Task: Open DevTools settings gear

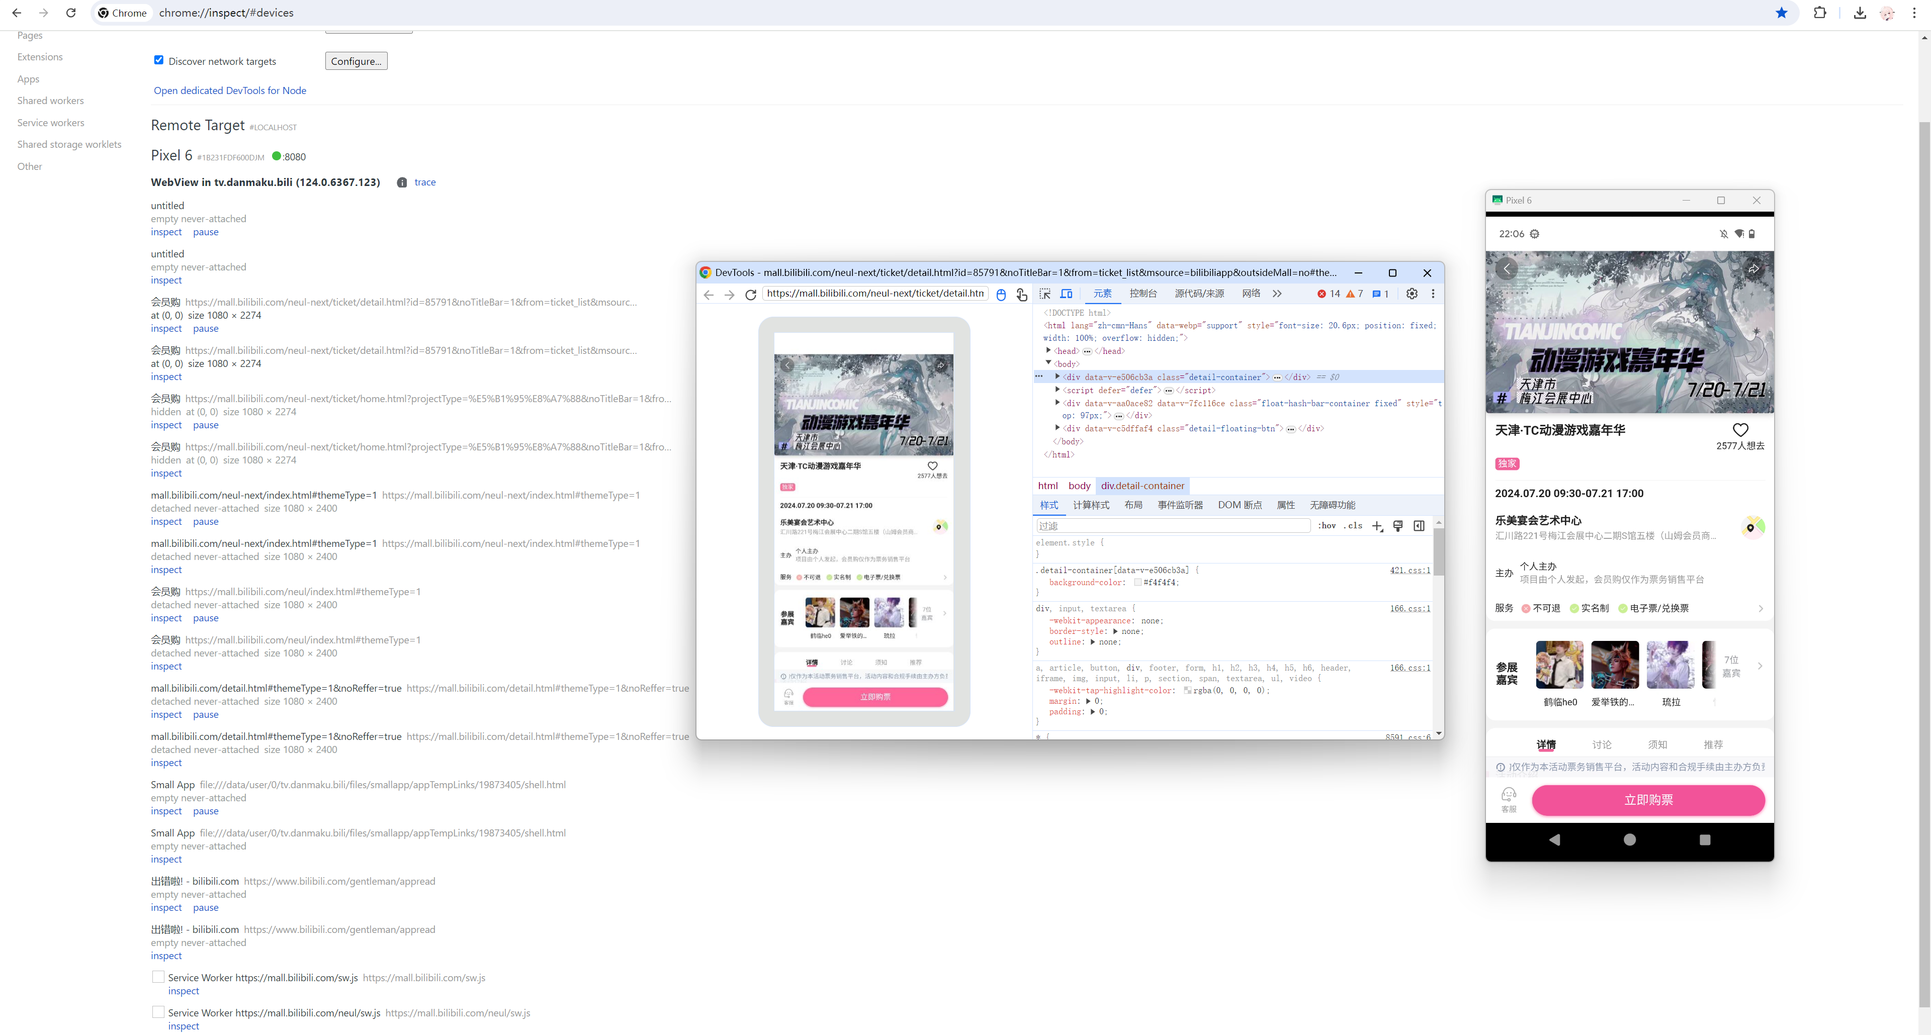Action: pyautogui.click(x=1412, y=294)
